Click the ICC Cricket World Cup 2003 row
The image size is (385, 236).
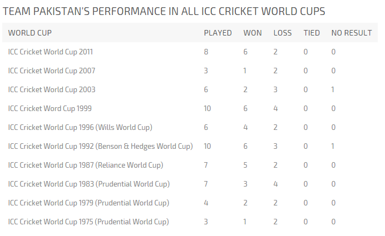coord(52,89)
